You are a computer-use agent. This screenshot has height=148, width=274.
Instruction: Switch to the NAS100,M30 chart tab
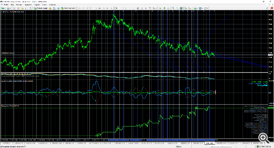[x=31, y=143]
